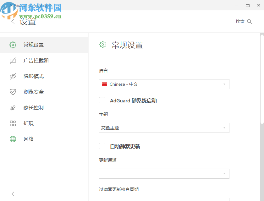Screen dimensions: 264x201
Task: Click the 设置 settings title link
Action: click(28, 21)
